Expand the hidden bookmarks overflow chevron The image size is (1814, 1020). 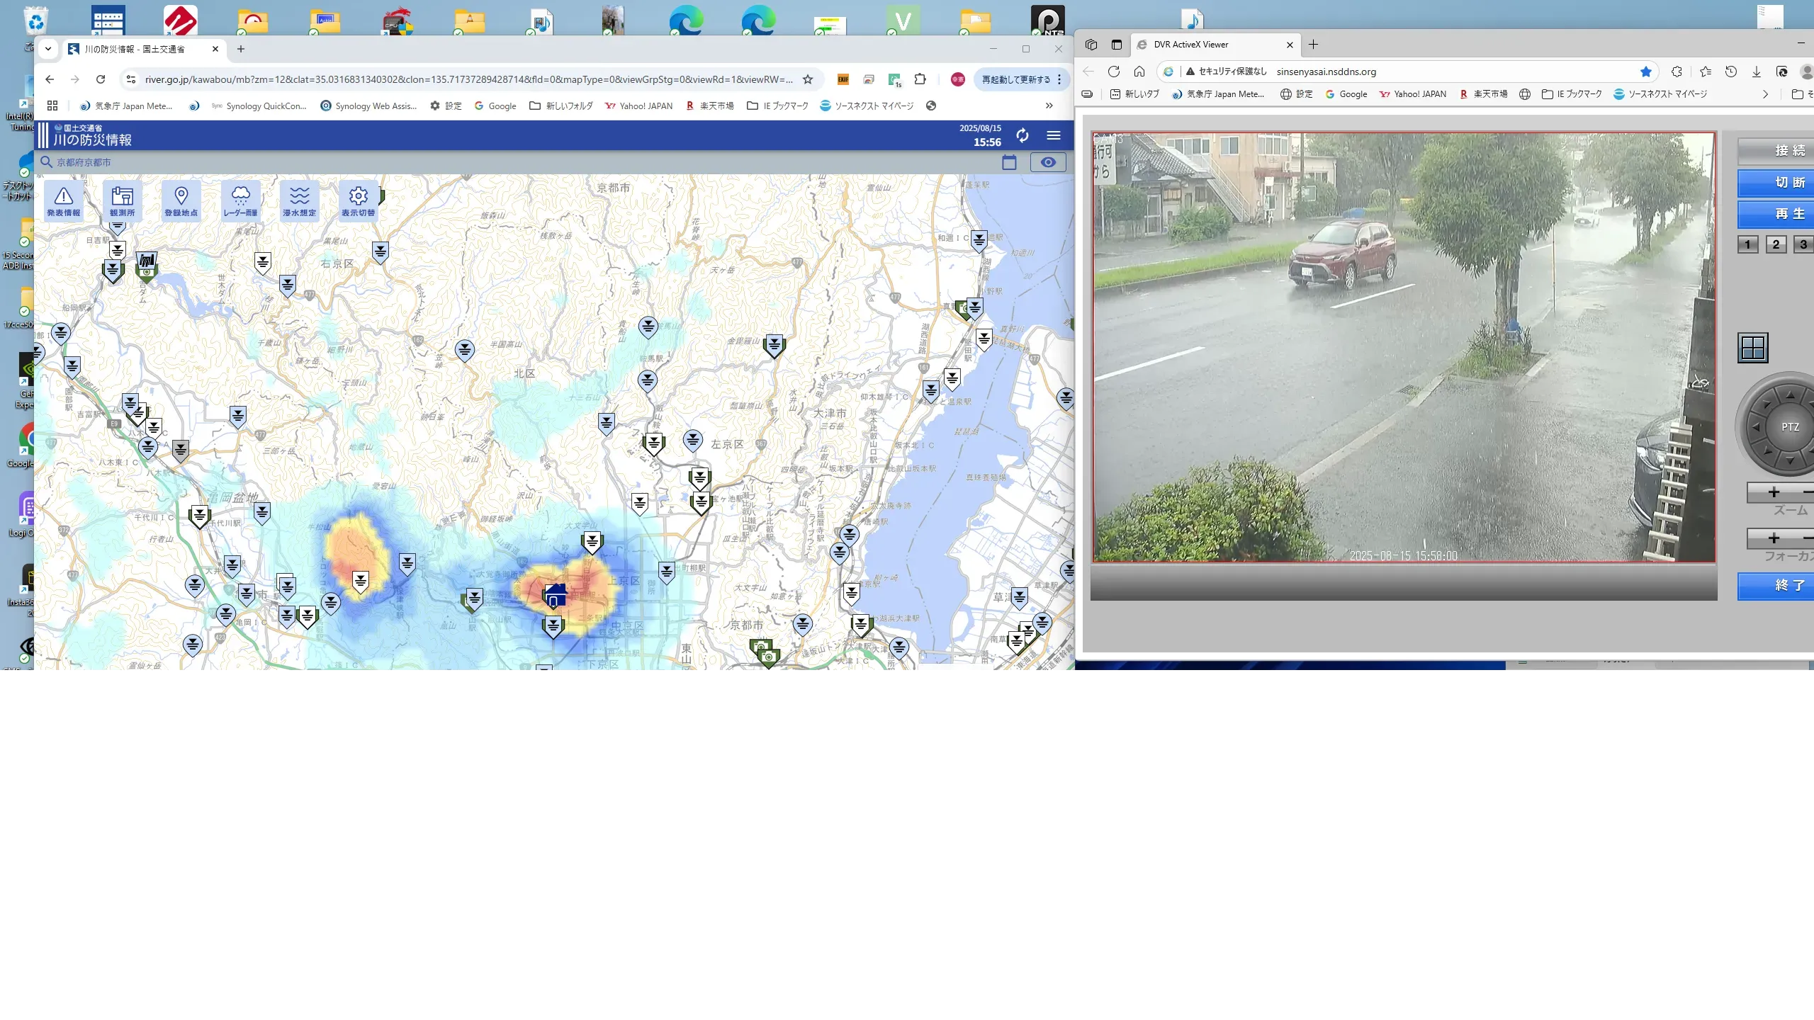[x=1049, y=106]
